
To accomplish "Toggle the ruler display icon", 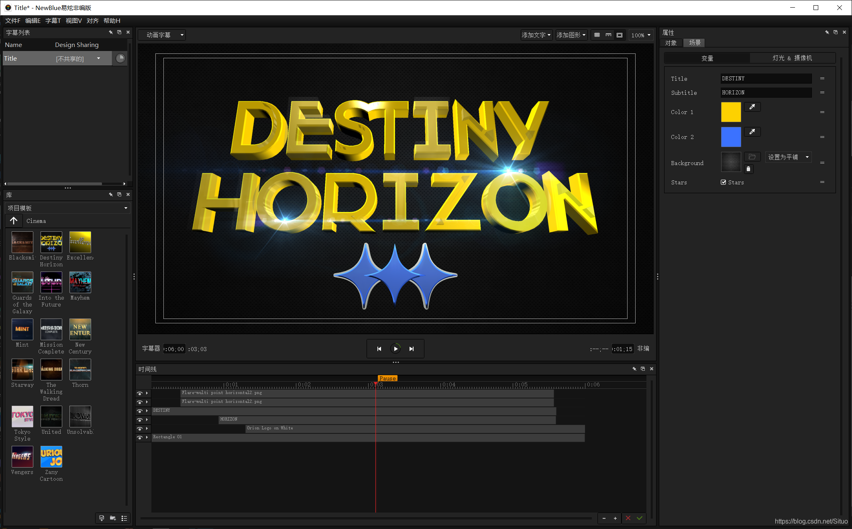I will [x=608, y=35].
